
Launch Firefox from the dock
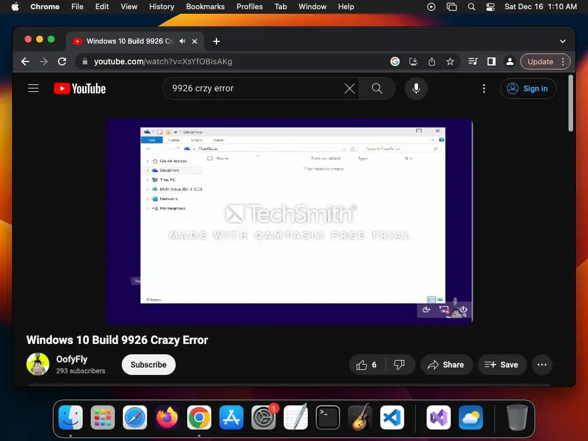(x=167, y=417)
